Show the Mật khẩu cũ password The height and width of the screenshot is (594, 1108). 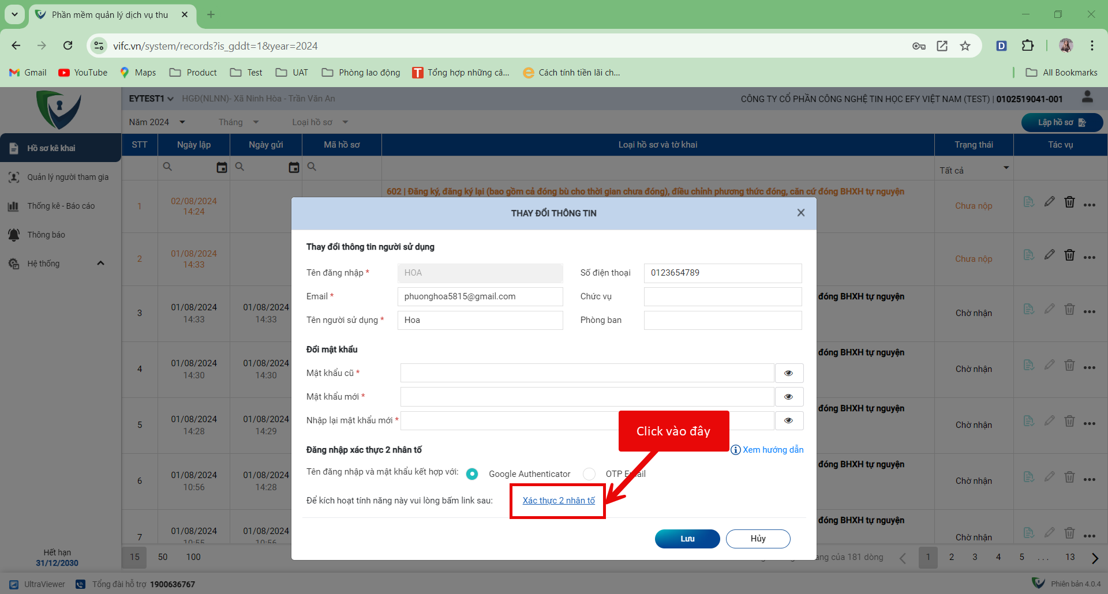coord(788,373)
